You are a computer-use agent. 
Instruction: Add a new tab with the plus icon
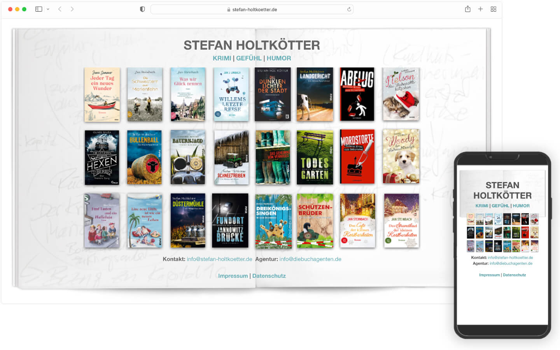coord(480,9)
